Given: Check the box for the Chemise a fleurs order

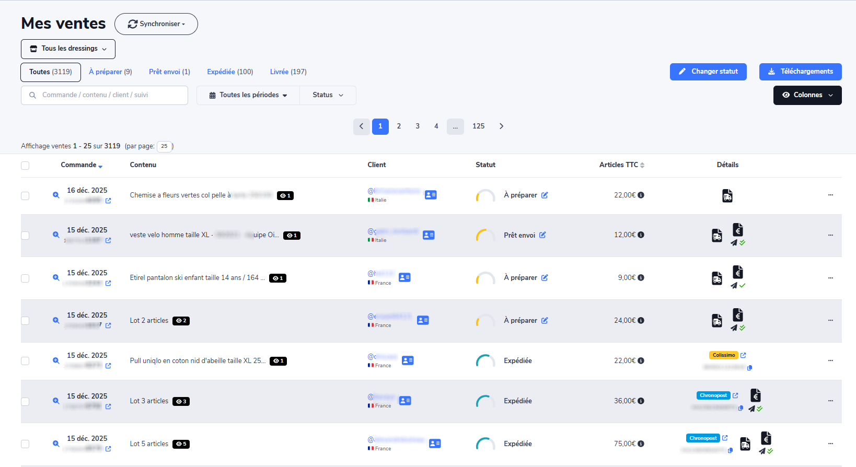Looking at the screenshot, I should click(x=25, y=196).
